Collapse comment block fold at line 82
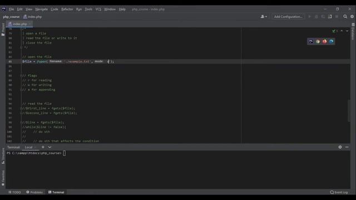 (x=21, y=47)
